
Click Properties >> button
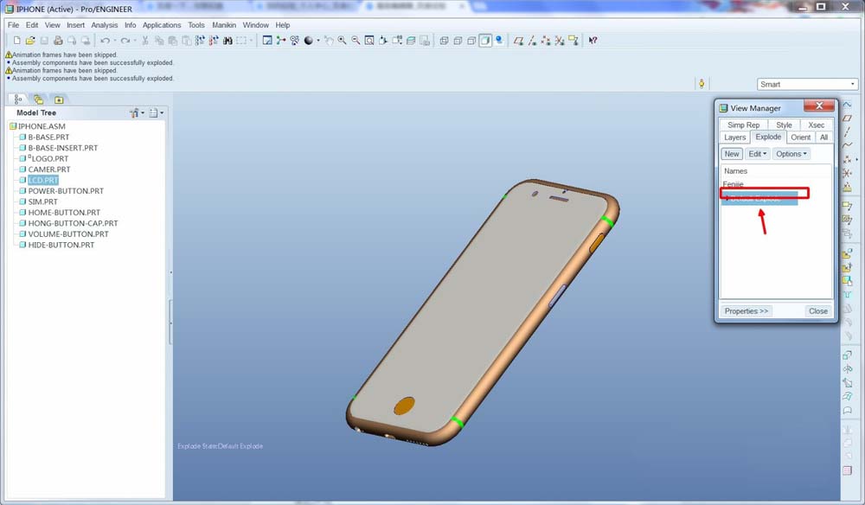(746, 311)
